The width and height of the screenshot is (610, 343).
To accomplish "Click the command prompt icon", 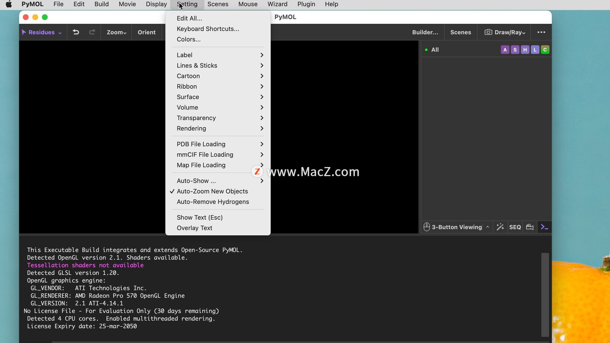I will tap(545, 227).
